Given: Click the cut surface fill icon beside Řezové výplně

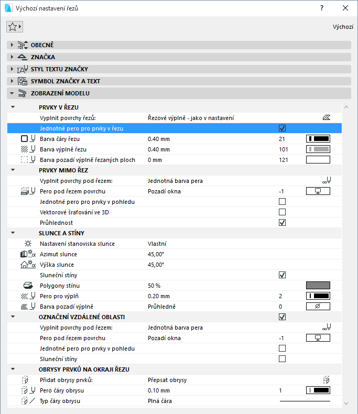Looking at the screenshot, I should pyautogui.click(x=327, y=118).
